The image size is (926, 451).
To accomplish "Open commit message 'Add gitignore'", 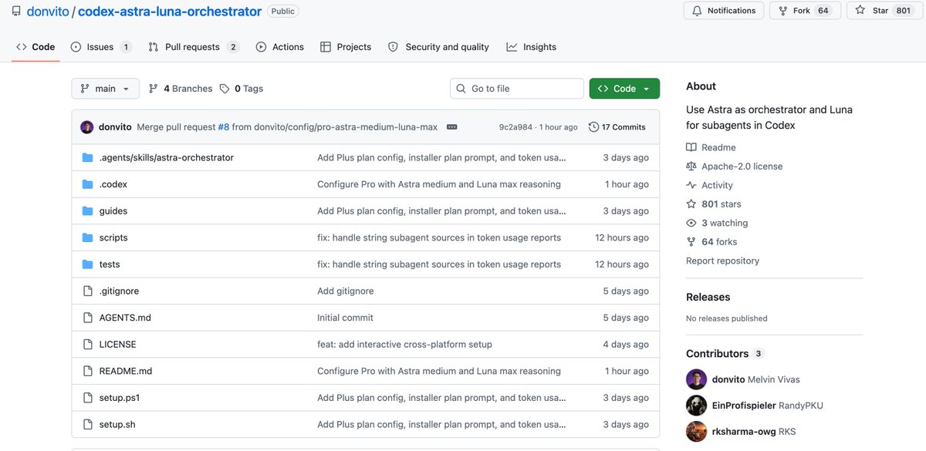I will click(x=345, y=291).
